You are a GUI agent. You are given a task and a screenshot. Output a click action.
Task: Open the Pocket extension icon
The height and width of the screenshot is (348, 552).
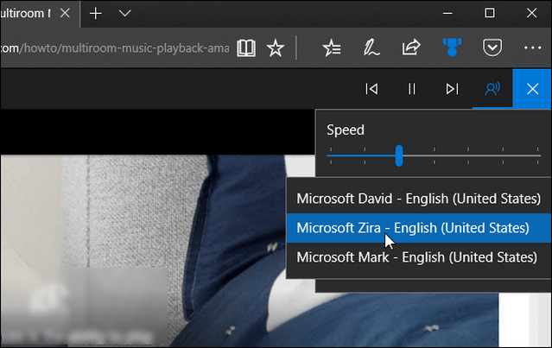tap(492, 47)
